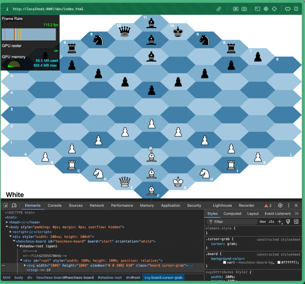Toggle the device toolbar emulation icon

click(14, 205)
